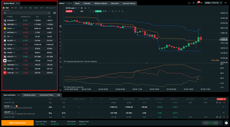The height and width of the screenshot is (127, 230).
Task: Go to the Education tab
Action: [115, 3]
